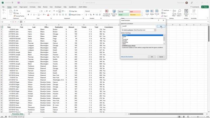Click the Format Painter icon
This screenshot has width=210, height=118.
[x=14, y=16]
